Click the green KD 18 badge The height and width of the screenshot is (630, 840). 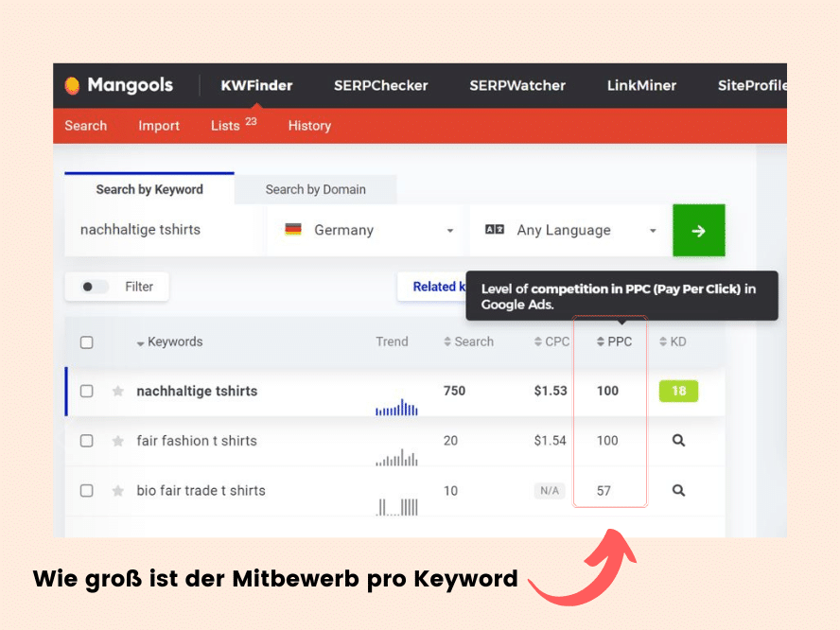tap(678, 391)
